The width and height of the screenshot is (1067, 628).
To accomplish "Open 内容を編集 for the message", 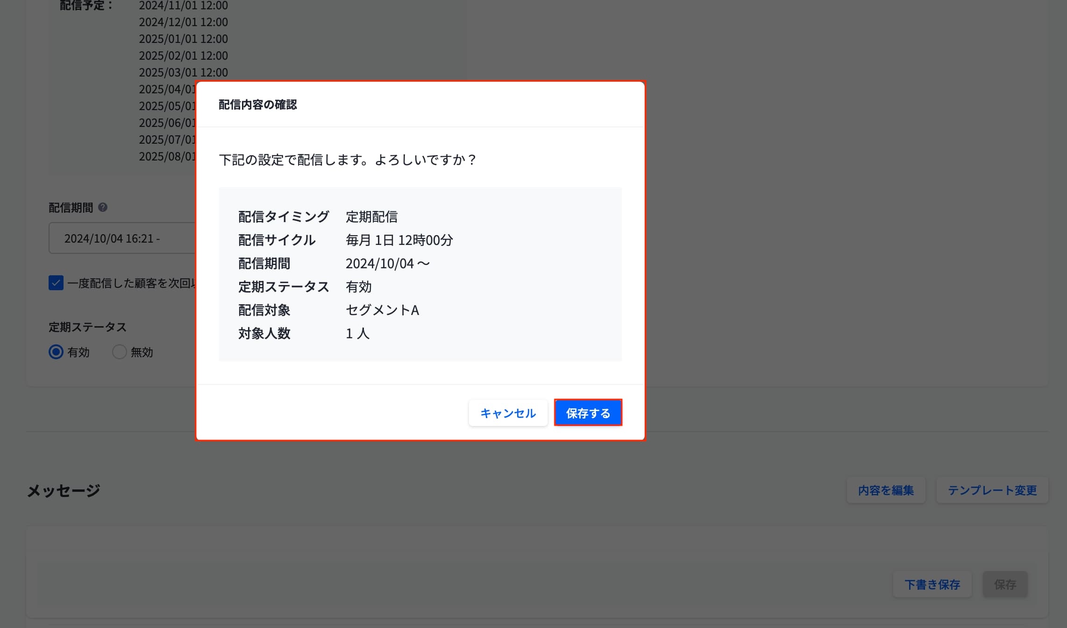I will click(886, 490).
